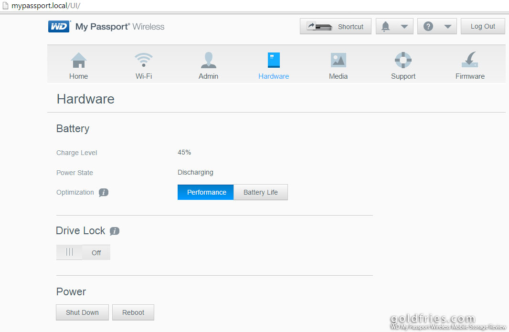The width and height of the screenshot is (509, 332).
Task: Click the Drive Lock heading text
Action: (x=81, y=230)
